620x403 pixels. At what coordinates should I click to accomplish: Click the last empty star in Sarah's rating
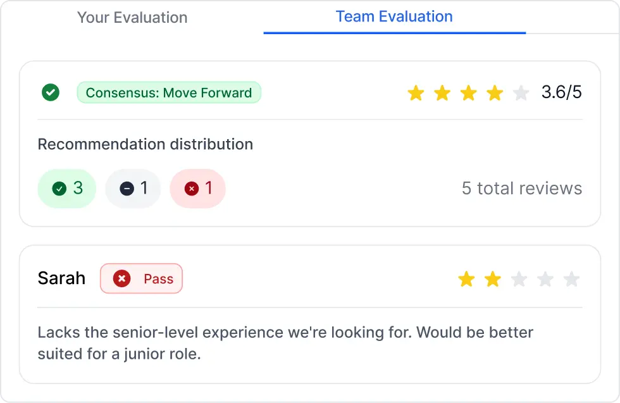[571, 279]
